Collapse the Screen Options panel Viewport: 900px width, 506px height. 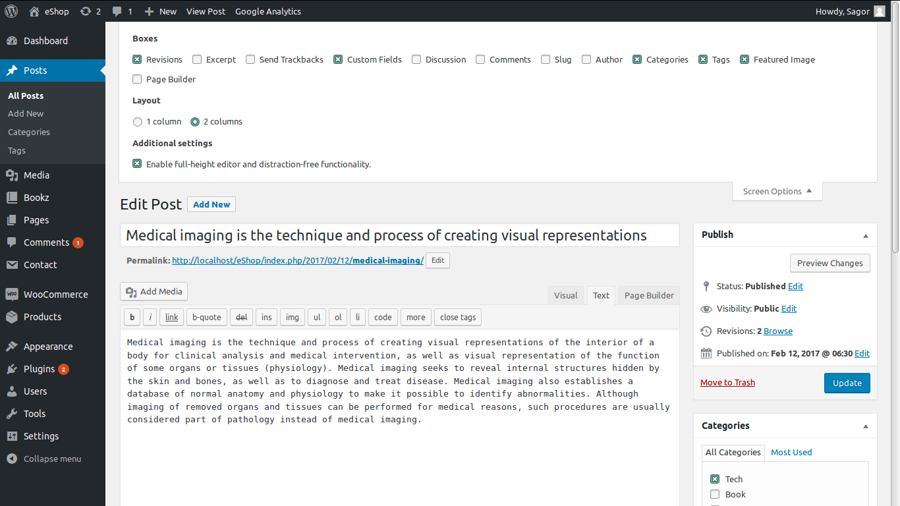[777, 192]
